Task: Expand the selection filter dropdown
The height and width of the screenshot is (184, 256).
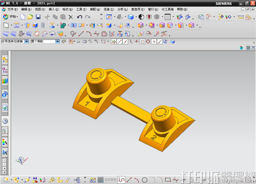Action: [x=27, y=41]
